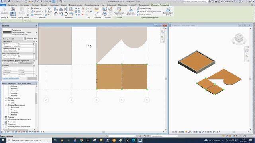Open Chrome from the taskbar
Screen dimensions: 255x143
tap(81, 140)
